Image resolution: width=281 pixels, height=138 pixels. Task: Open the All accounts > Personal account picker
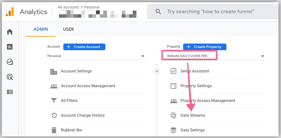point(79,7)
